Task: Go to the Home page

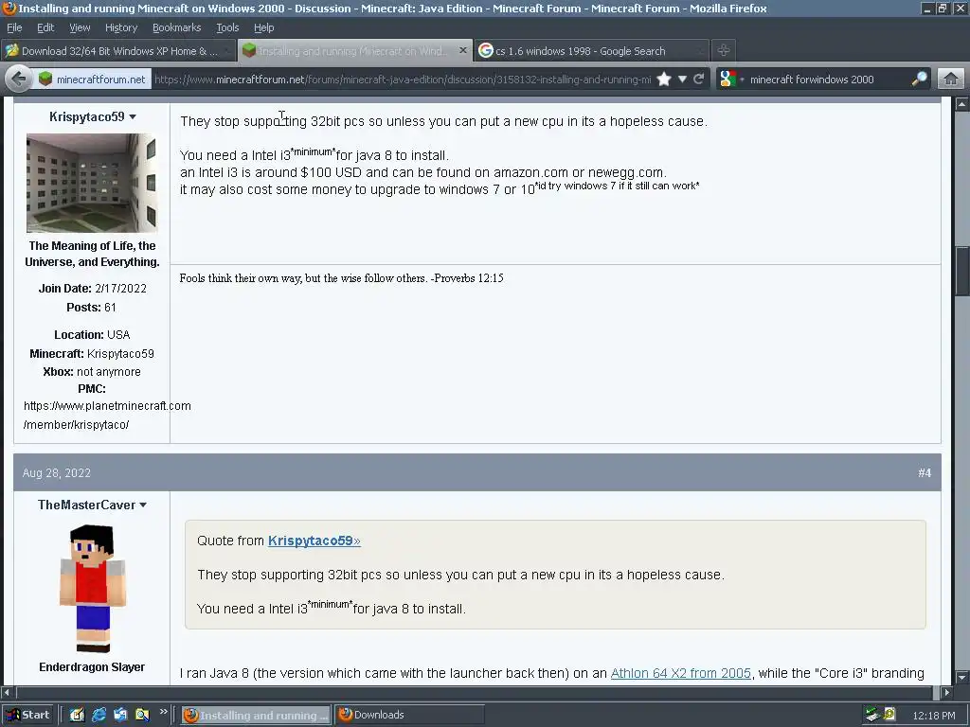Action: pyautogui.click(x=951, y=80)
